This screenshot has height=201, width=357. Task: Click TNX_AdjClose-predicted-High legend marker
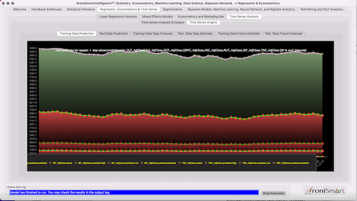(x=206, y=163)
